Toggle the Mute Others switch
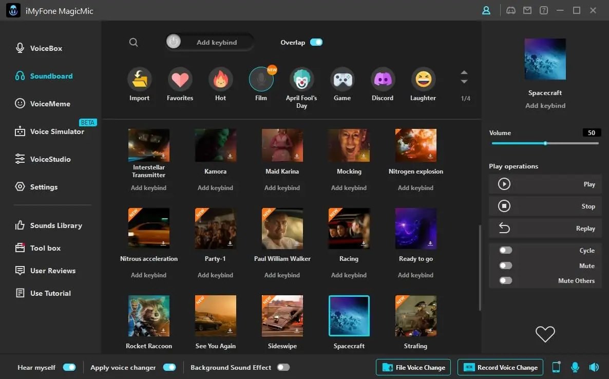This screenshot has width=609, height=379. point(506,280)
